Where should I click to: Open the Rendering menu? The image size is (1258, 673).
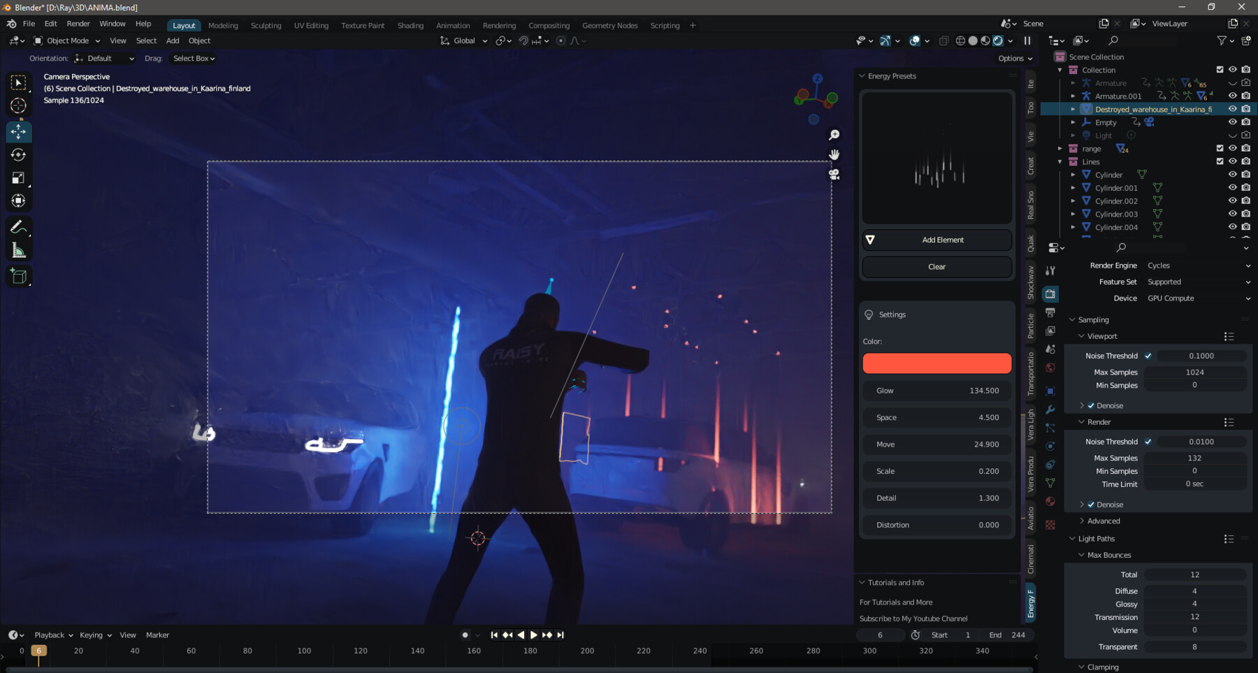pos(499,25)
